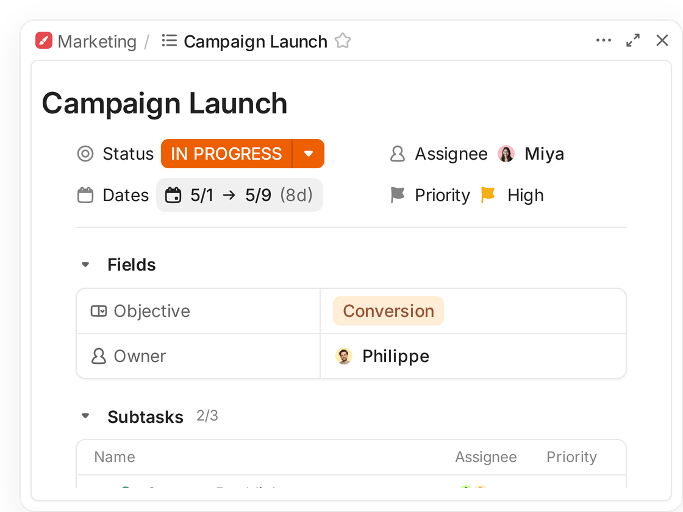Click the 2/3 subtasks progress count
Image resolution: width=683 pixels, height=512 pixels.
click(207, 416)
